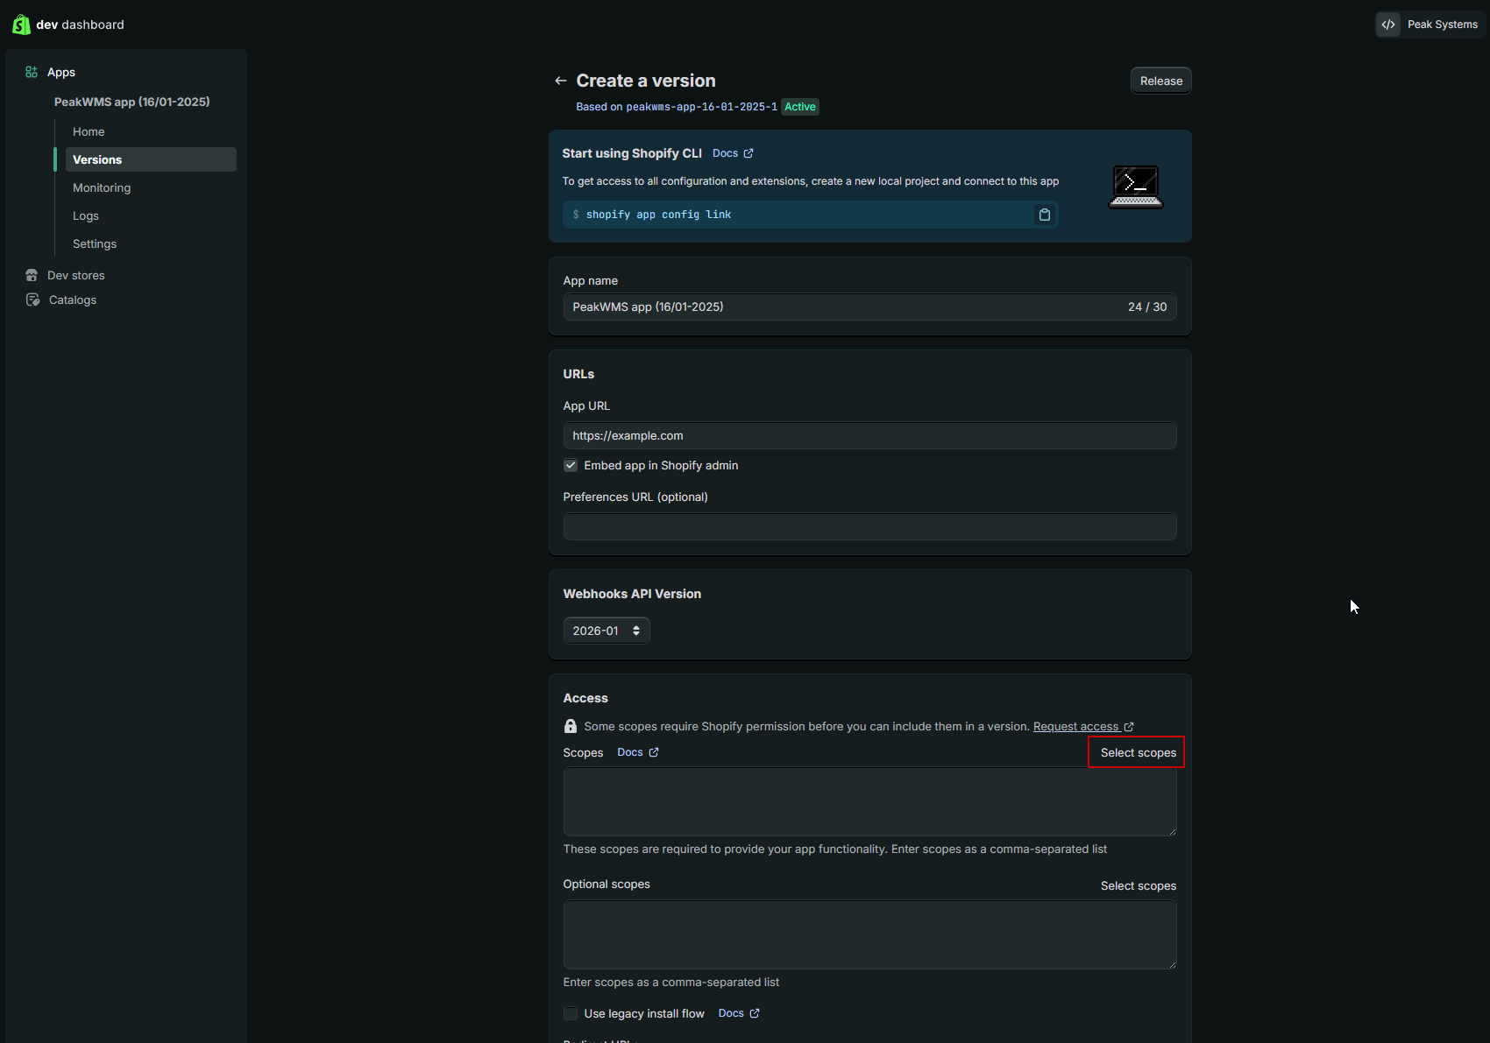Click the lock icon in Access section
This screenshot has width=1490, height=1043.
click(x=571, y=726)
